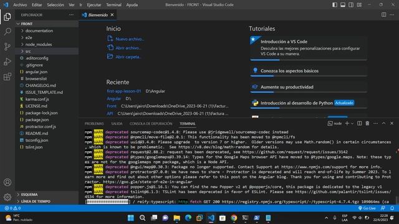
Task: Toggle secondary side bar layout icon
Action: (x=351, y=4)
